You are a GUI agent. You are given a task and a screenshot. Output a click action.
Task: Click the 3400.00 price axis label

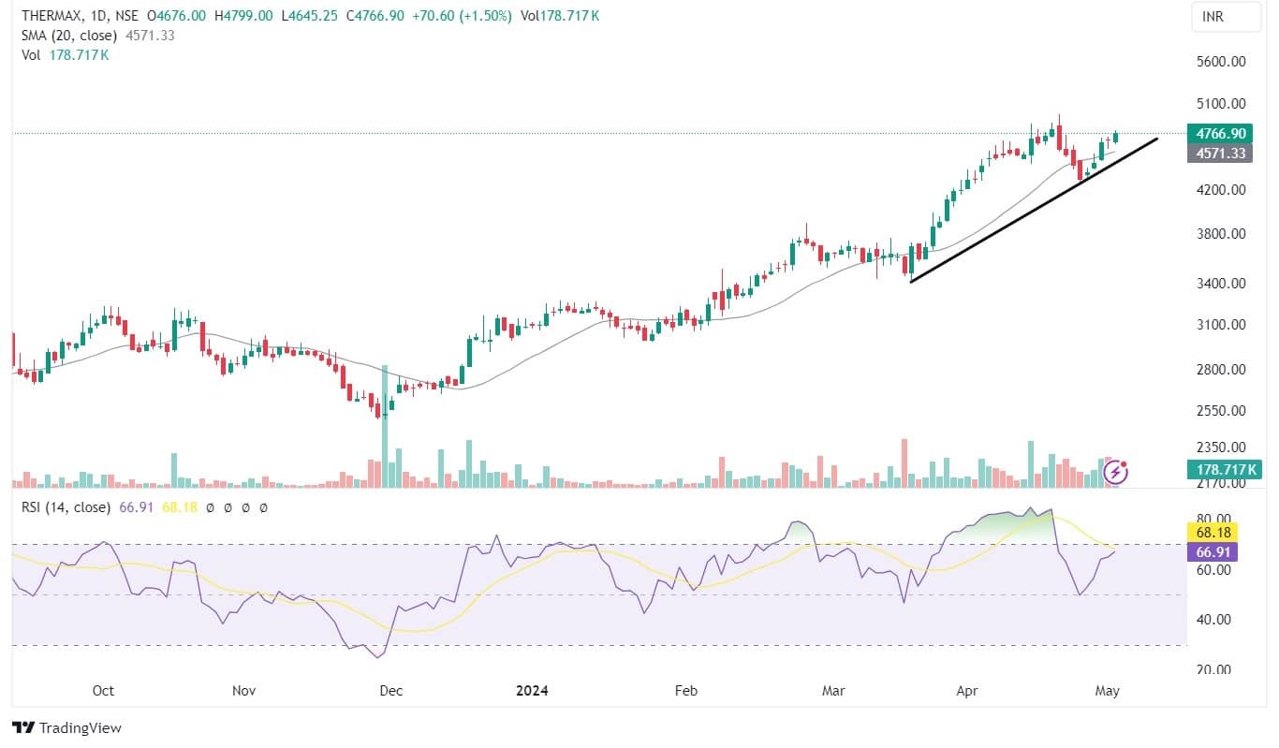pyautogui.click(x=1222, y=283)
